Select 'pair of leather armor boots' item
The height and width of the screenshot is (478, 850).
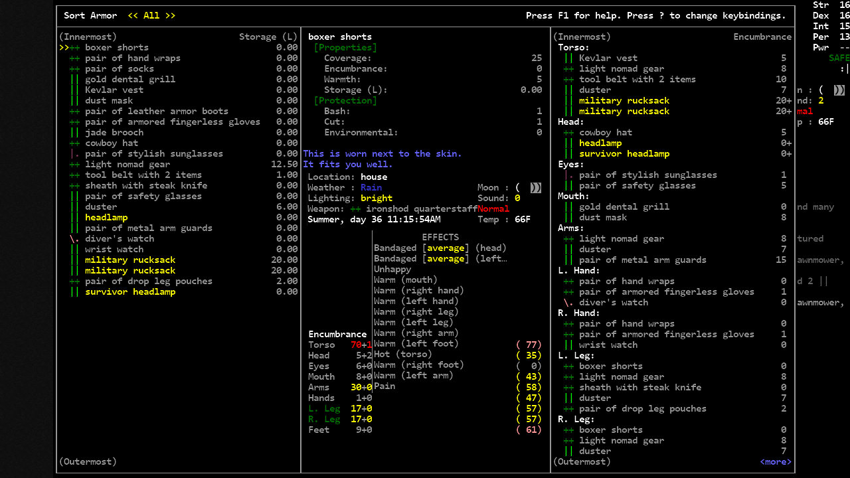(x=157, y=111)
